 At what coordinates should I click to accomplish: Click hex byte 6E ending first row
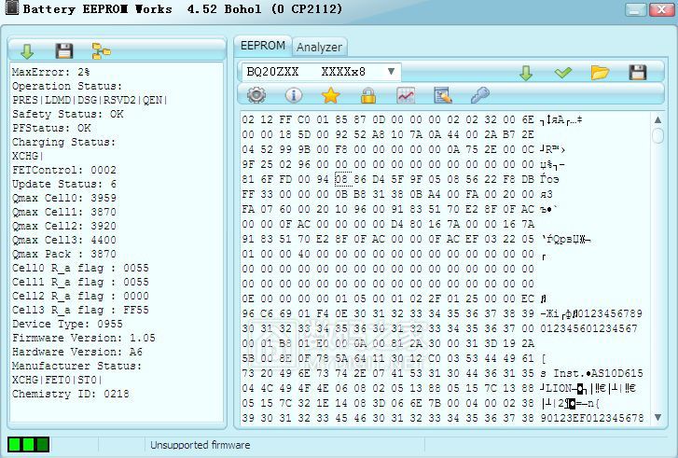528,119
